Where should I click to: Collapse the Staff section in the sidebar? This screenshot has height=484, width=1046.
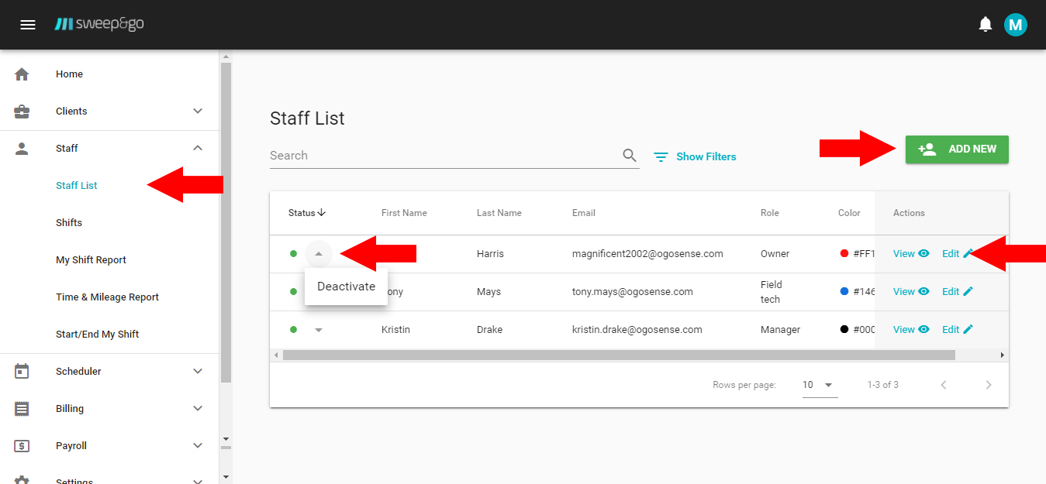point(197,147)
